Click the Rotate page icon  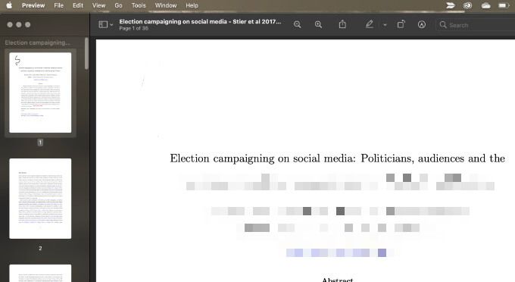[401, 24]
